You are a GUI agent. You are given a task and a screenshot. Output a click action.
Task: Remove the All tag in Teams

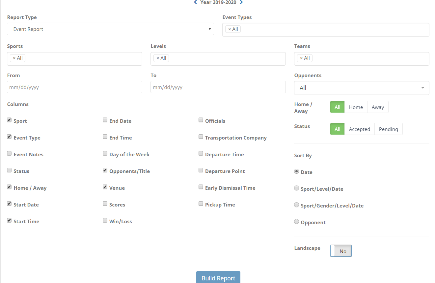[x=301, y=58]
